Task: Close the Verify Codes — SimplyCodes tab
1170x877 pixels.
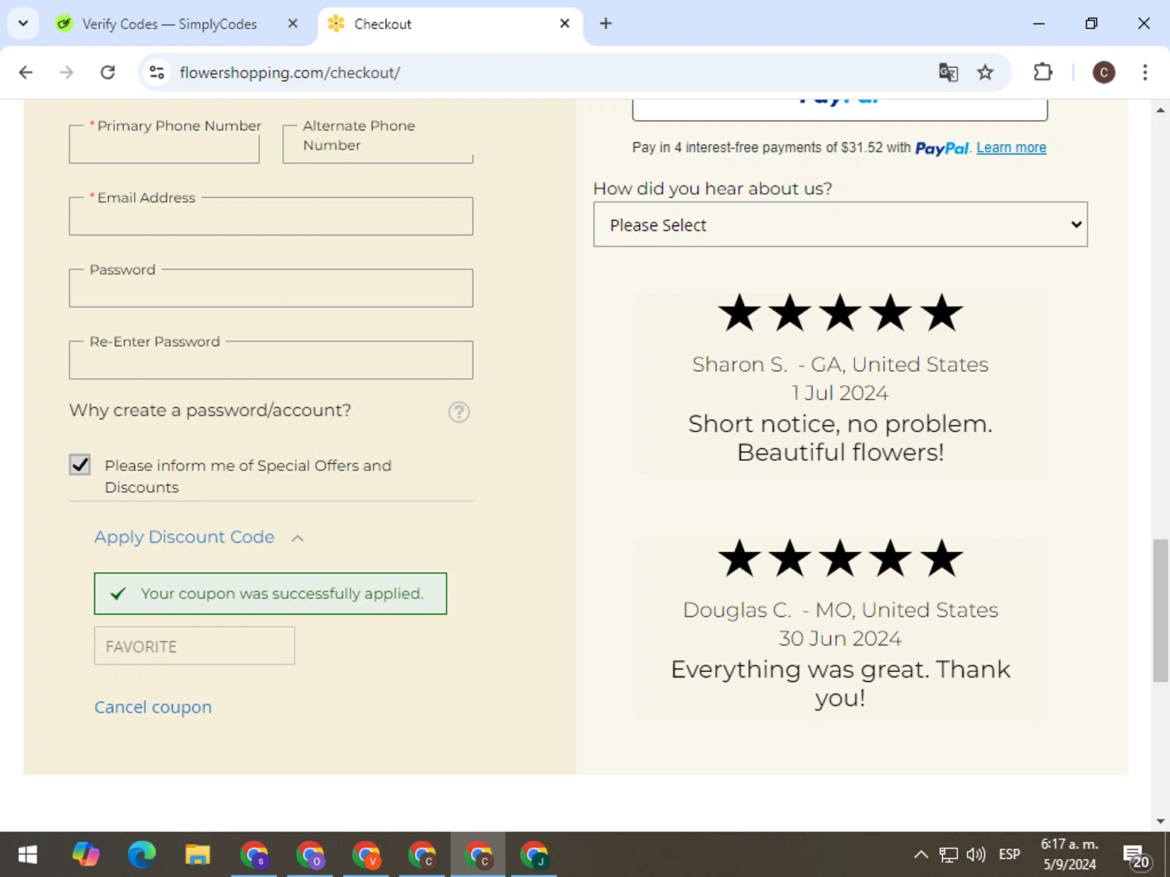Action: pos(292,23)
